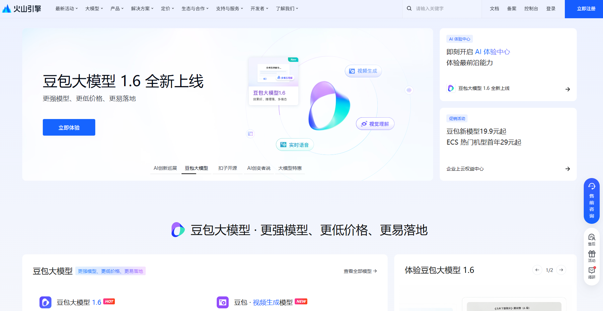Open 豆包·视频生成模型 NEW entry
Viewport: 603px width, 311px height.
click(x=262, y=302)
